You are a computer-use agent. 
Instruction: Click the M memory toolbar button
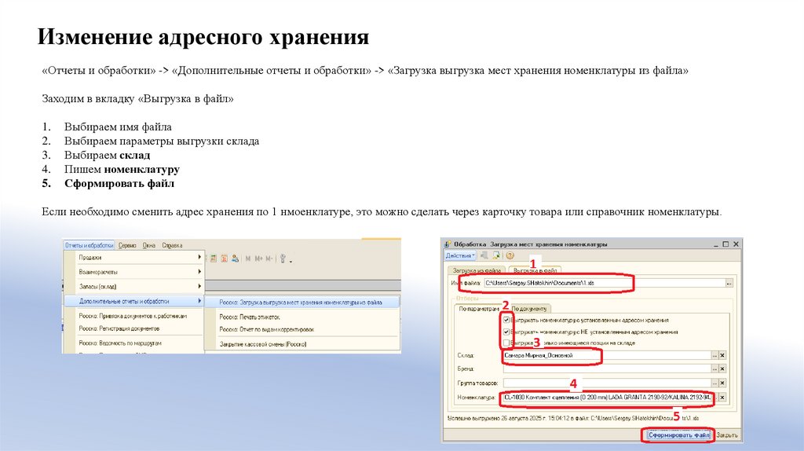click(x=247, y=258)
